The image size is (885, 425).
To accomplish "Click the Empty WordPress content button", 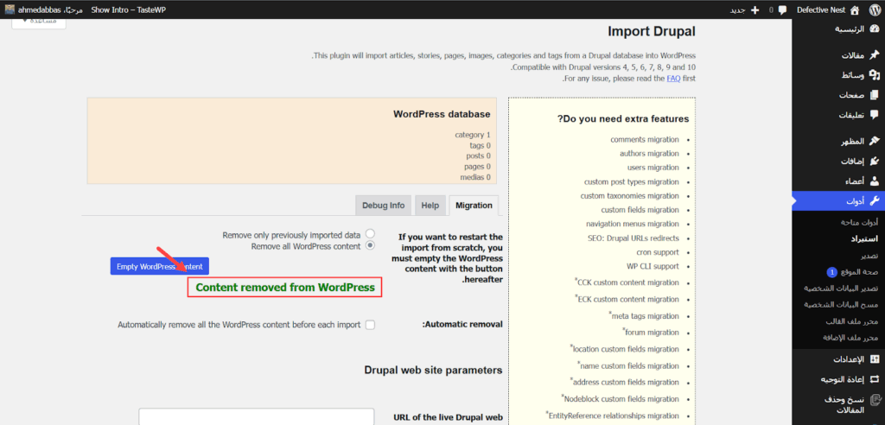I will click(x=160, y=266).
